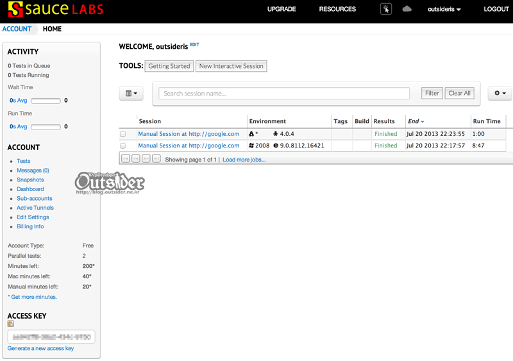Click Finished result for 22:23:55 session

(386, 134)
